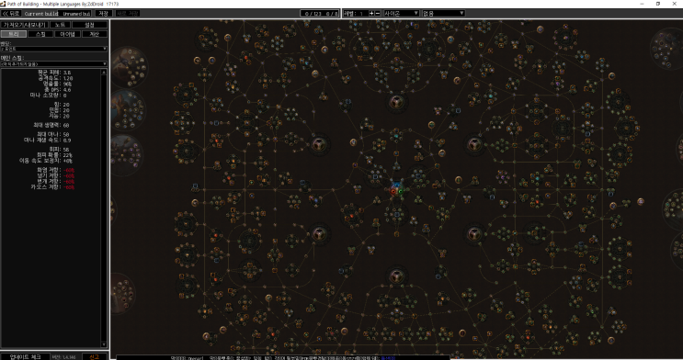Click the 업데이트 체크 button

pos(25,356)
